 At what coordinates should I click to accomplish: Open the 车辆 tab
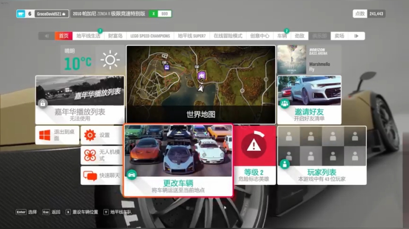(282, 36)
